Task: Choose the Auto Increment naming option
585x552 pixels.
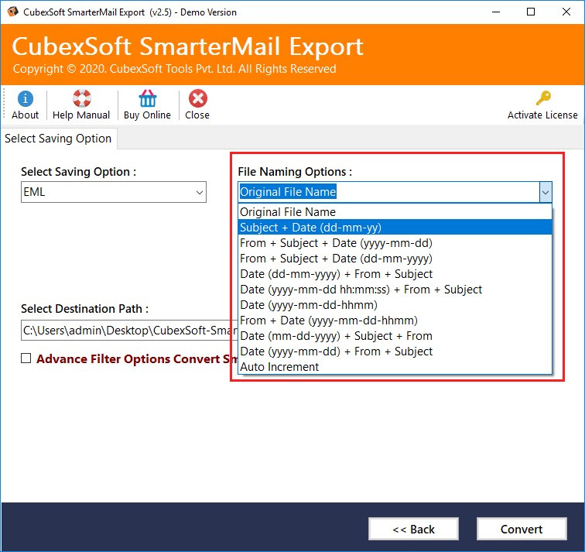Action: point(395,367)
